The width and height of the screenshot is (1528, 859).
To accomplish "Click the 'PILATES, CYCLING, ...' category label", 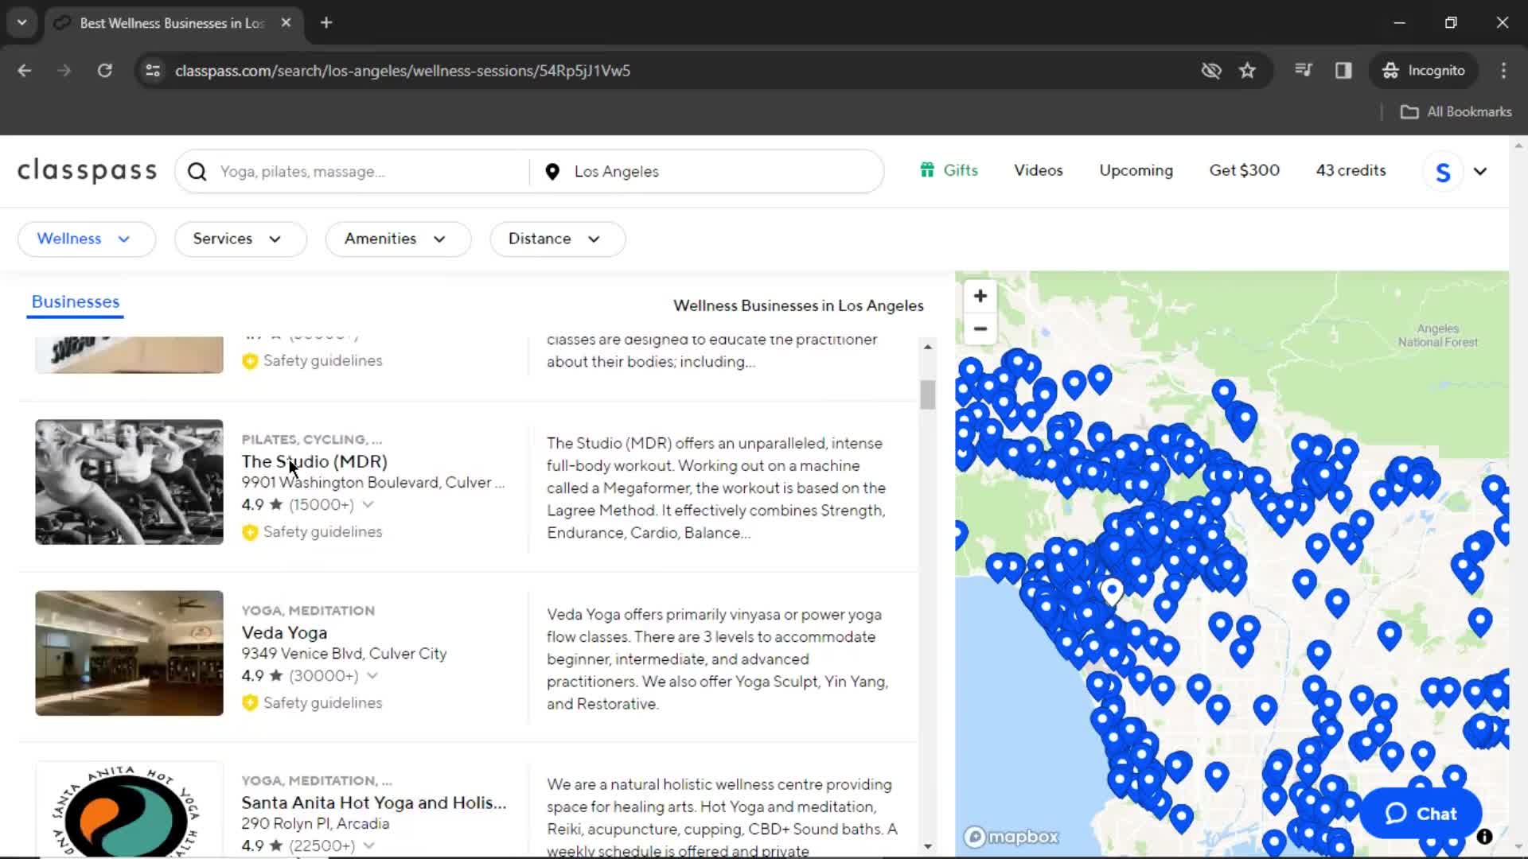I will (x=312, y=440).
